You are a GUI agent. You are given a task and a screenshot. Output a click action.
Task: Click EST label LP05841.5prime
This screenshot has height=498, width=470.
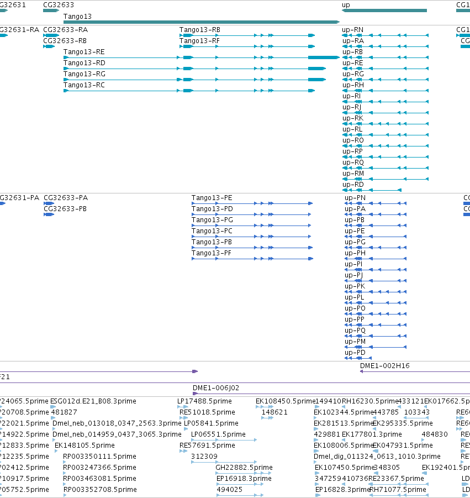coord(211,423)
